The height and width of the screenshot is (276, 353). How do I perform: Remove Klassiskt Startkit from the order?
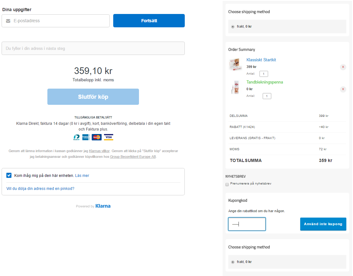pyautogui.click(x=343, y=67)
